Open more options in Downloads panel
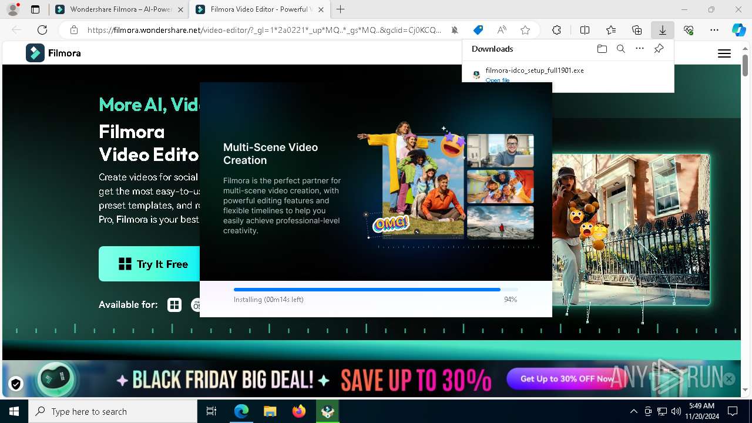752x423 pixels. [640, 49]
